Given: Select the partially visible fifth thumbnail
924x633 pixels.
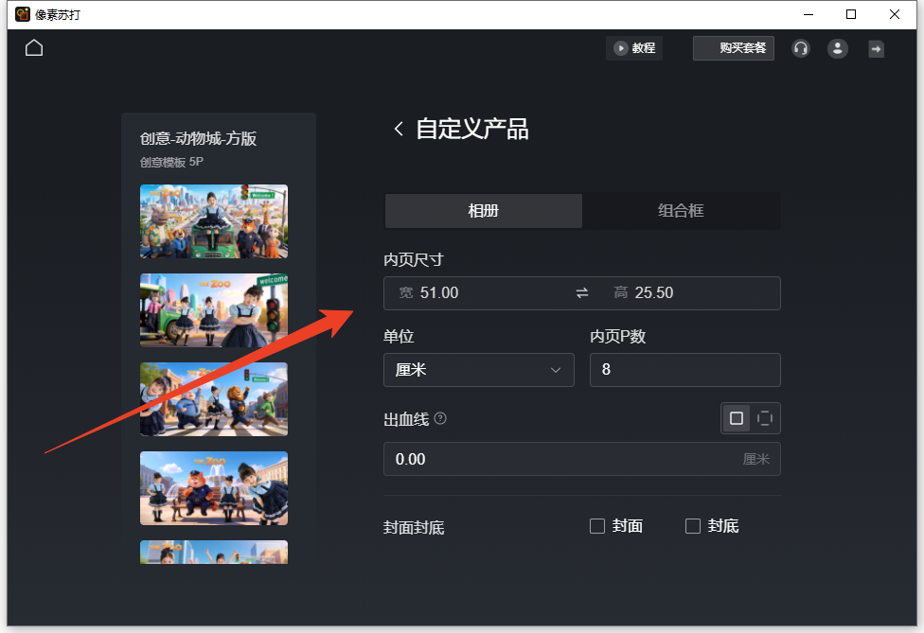Looking at the screenshot, I should click(214, 553).
